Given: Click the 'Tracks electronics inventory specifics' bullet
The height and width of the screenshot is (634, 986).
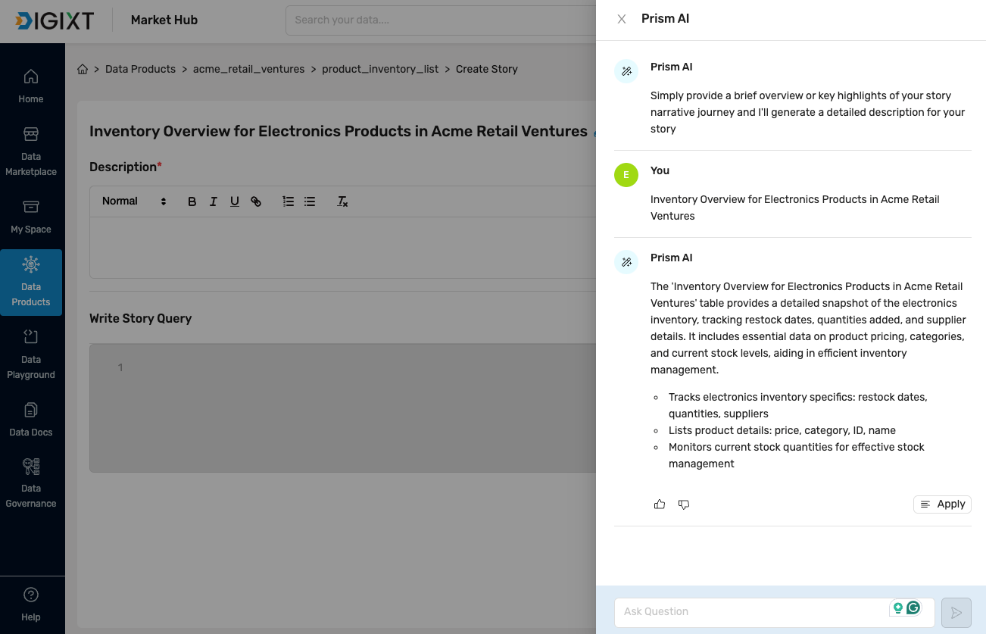Looking at the screenshot, I should [798, 405].
